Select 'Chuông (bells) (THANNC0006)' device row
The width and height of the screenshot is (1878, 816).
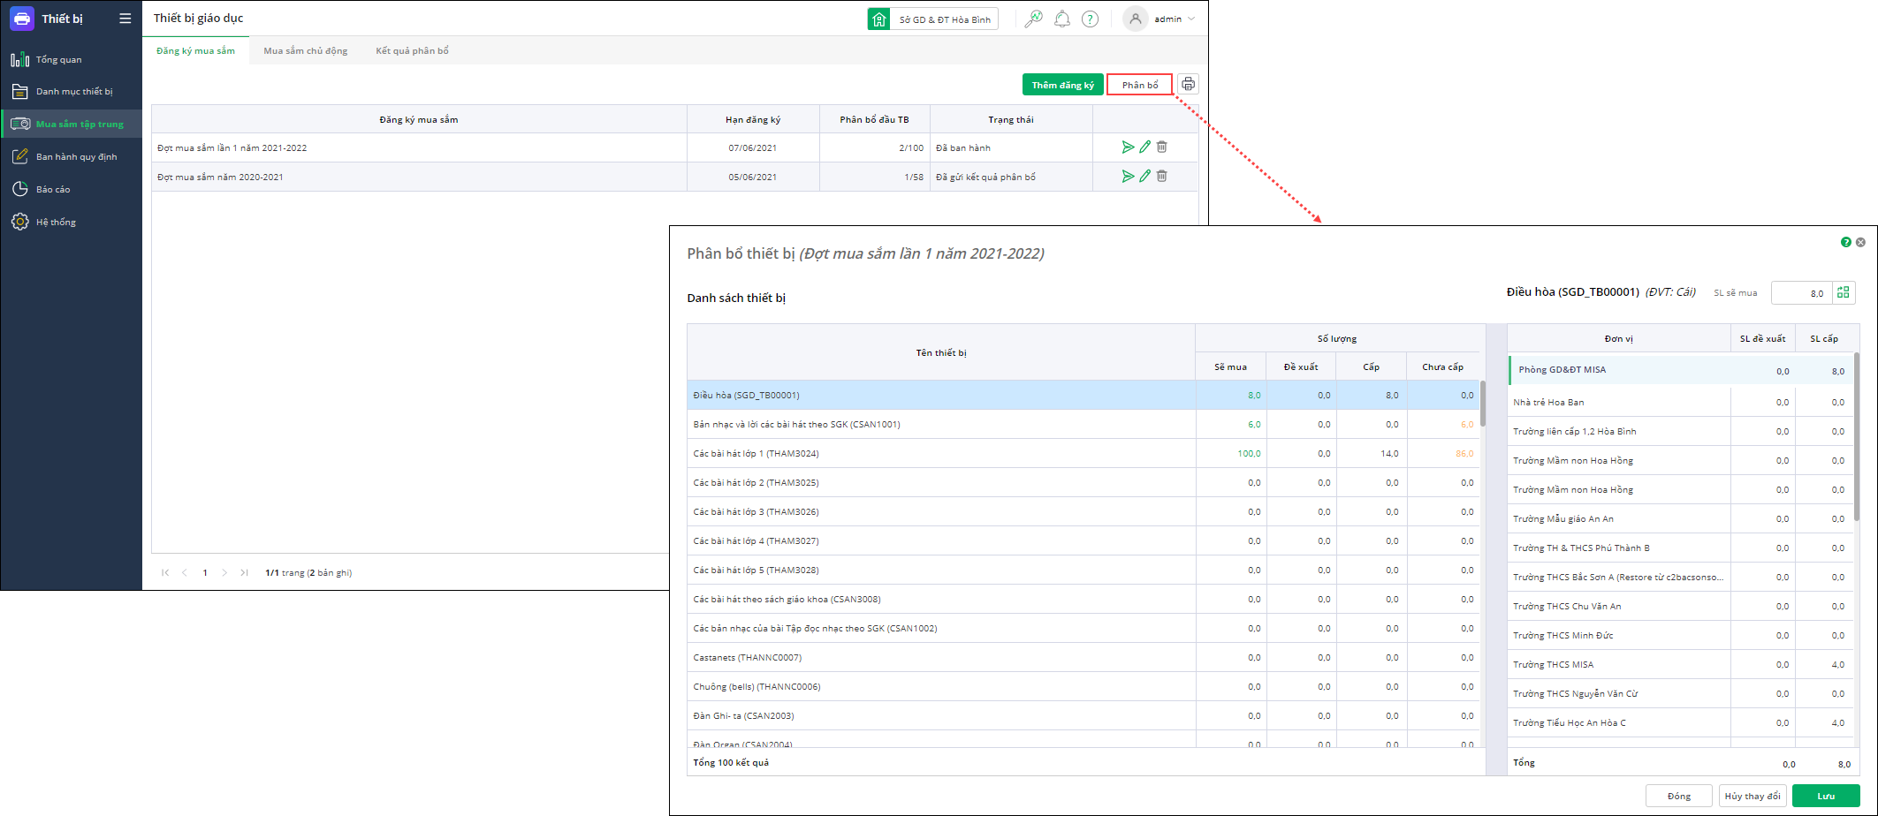tap(1083, 686)
